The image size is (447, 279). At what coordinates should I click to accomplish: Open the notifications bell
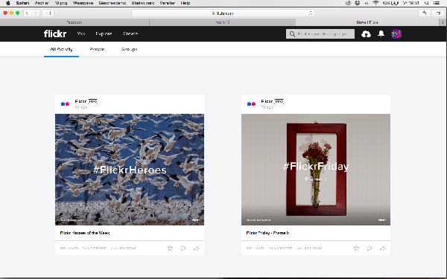[381, 34]
